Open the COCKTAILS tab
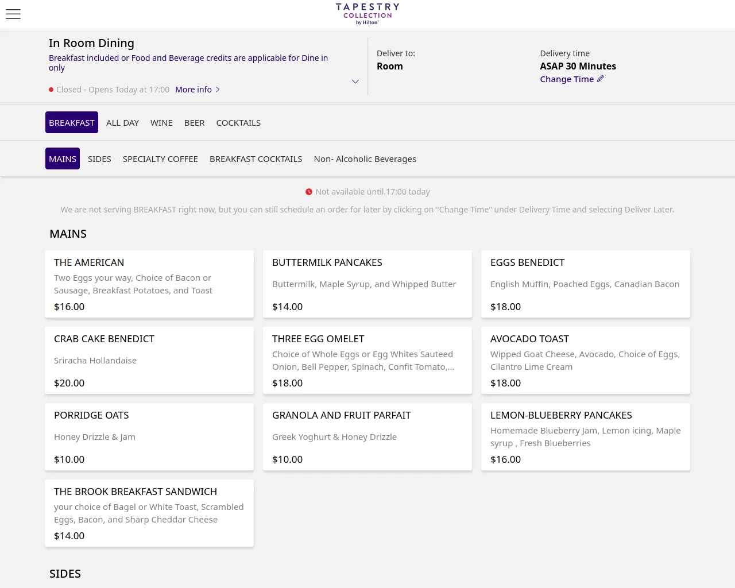 coord(238,122)
